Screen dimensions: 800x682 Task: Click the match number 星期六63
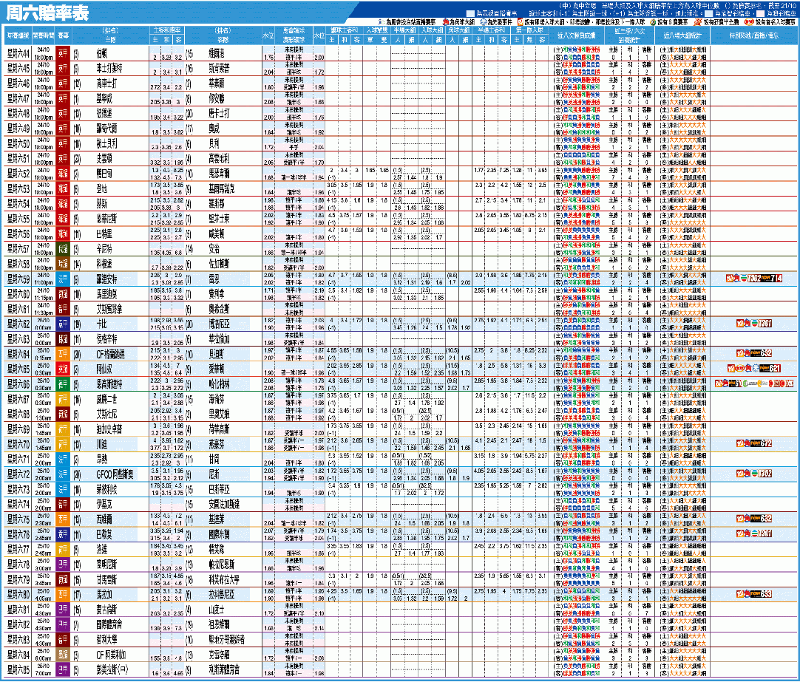[18, 339]
